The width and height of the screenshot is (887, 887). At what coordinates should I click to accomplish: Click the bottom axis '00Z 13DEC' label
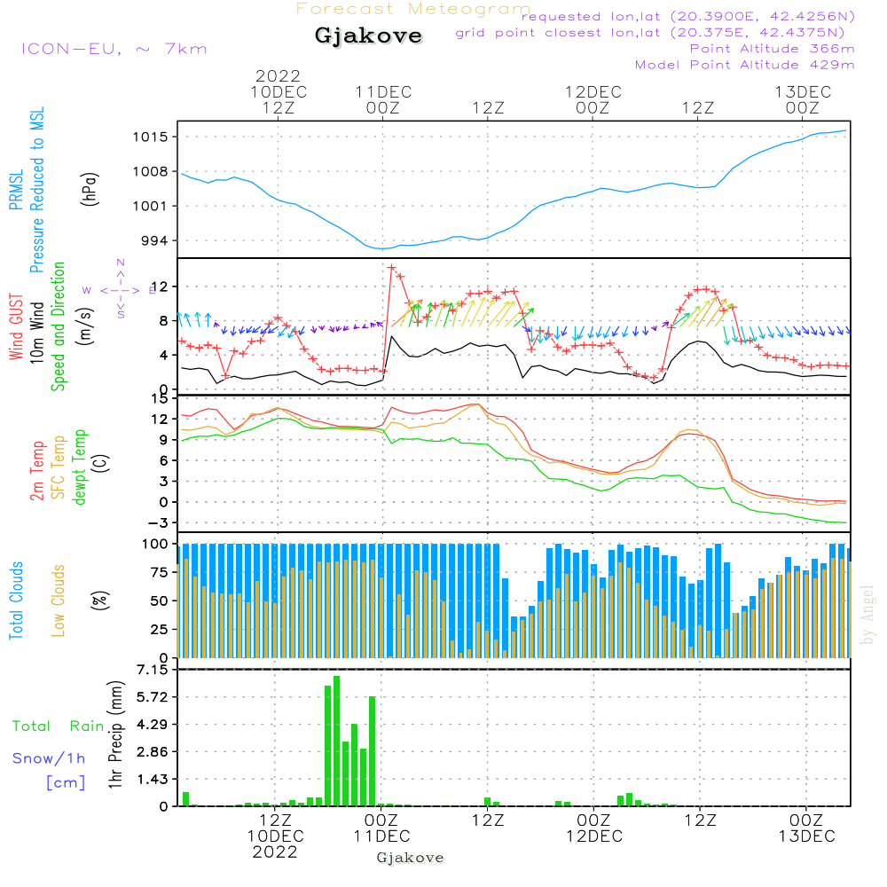click(806, 828)
